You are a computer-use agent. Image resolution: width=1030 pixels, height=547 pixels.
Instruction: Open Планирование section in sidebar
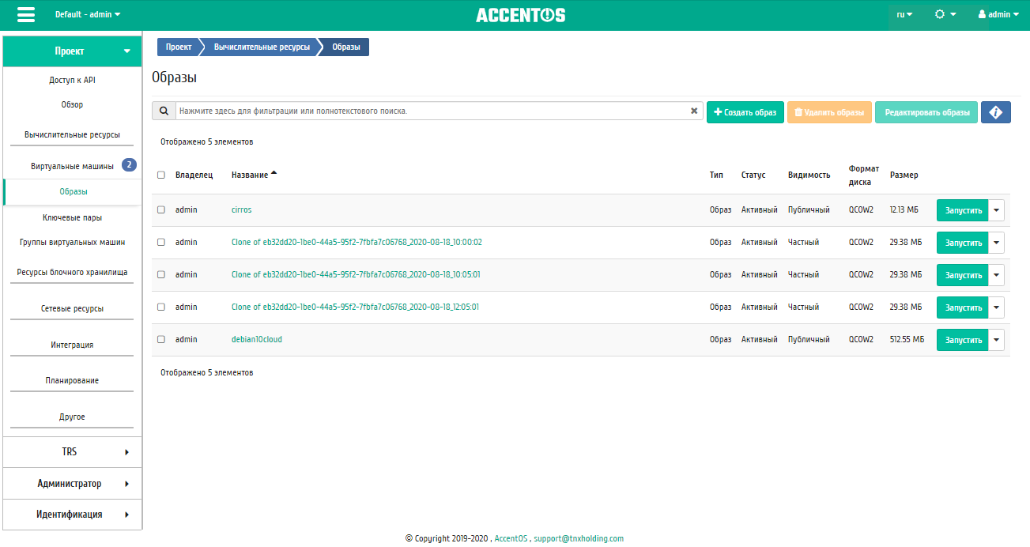pyautogui.click(x=72, y=380)
